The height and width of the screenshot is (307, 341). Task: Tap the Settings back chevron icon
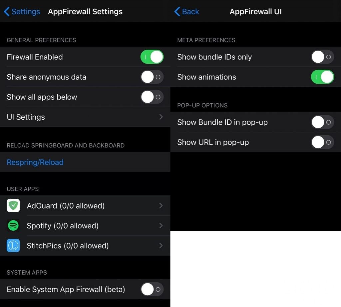click(7, 12)
